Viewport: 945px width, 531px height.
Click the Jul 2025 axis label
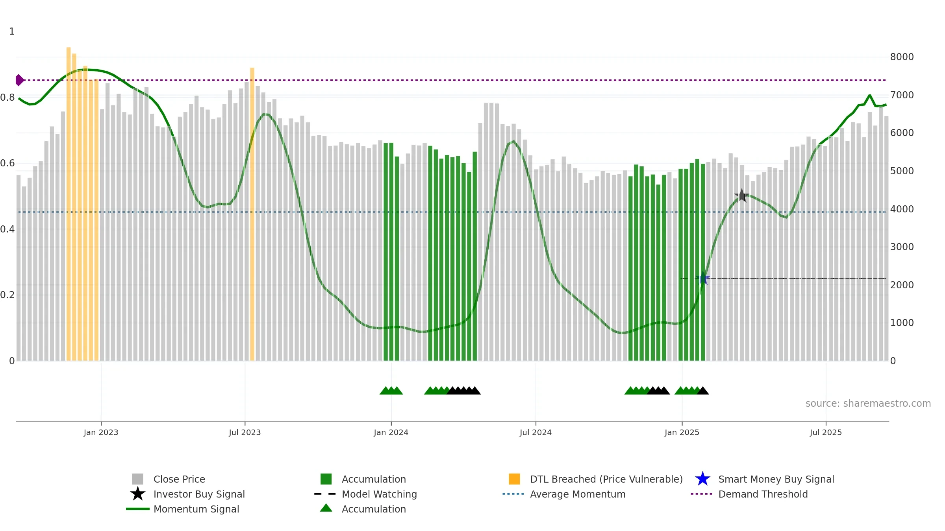click(x=826, y=433)
